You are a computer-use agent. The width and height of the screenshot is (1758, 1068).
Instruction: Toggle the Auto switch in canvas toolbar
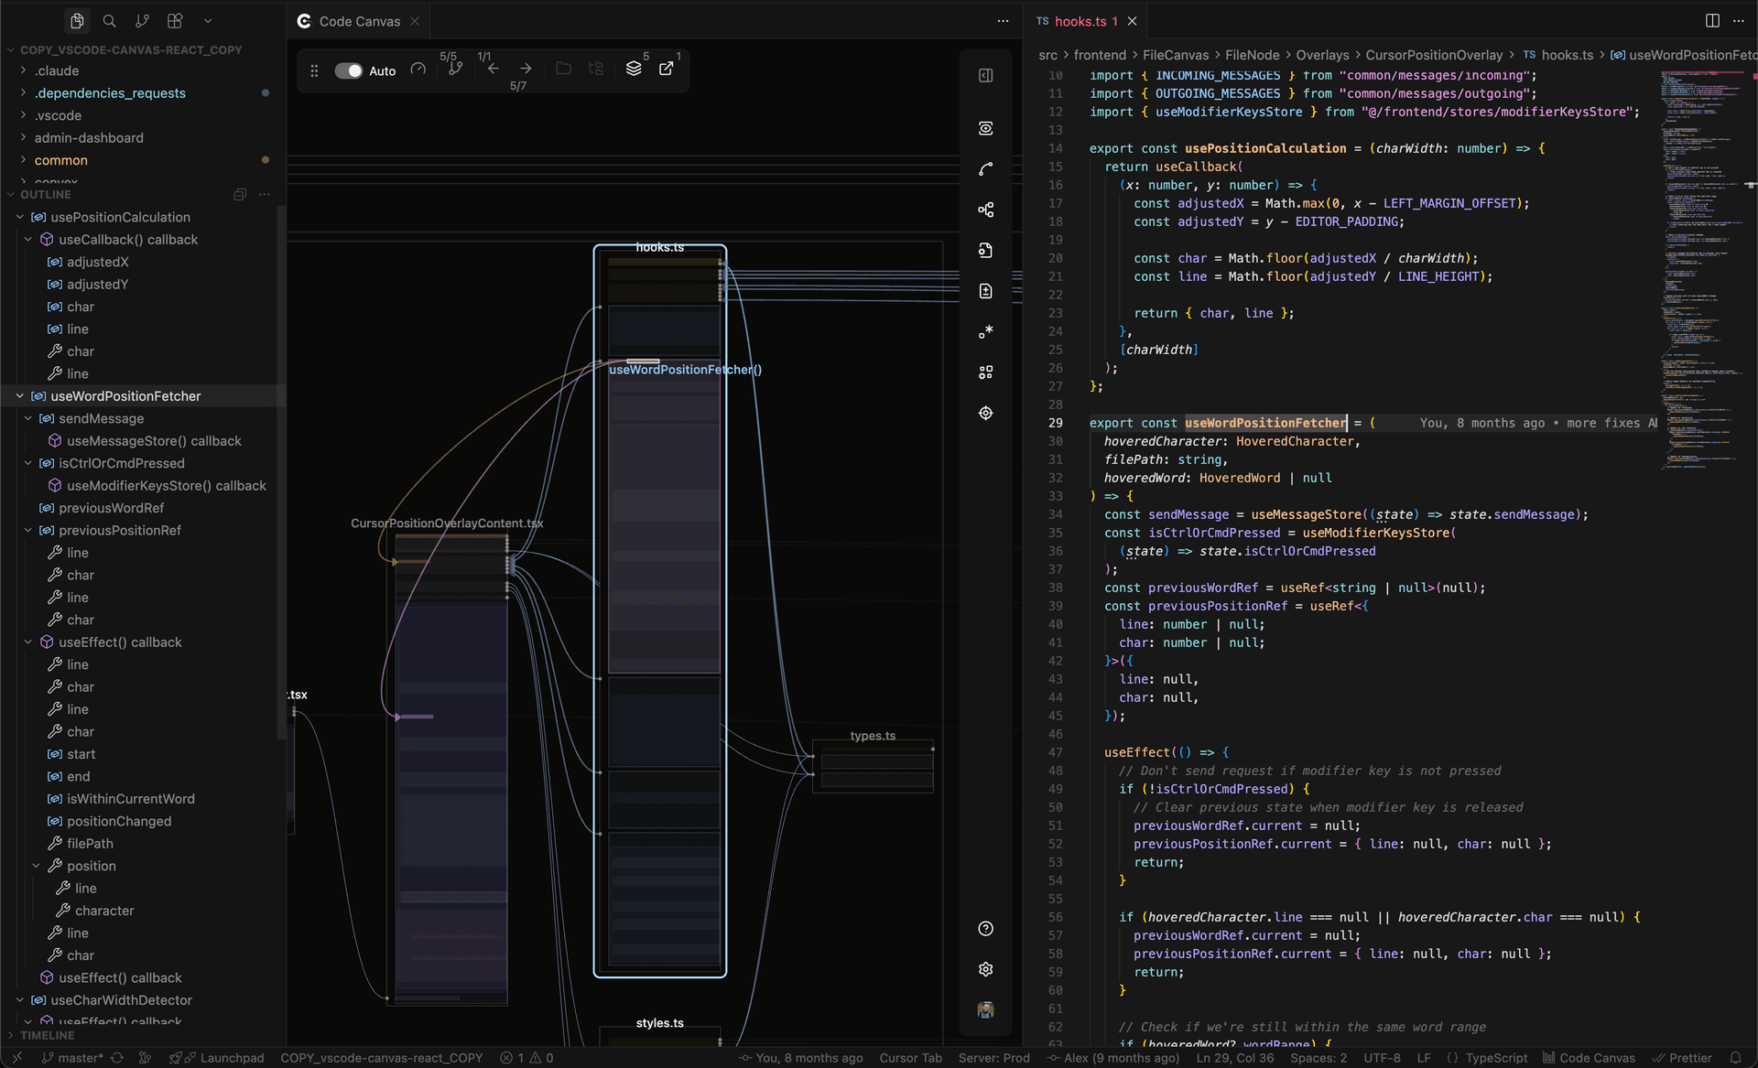pos(348,70)
